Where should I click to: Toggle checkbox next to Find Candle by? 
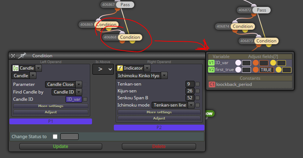tap(85, 92)
